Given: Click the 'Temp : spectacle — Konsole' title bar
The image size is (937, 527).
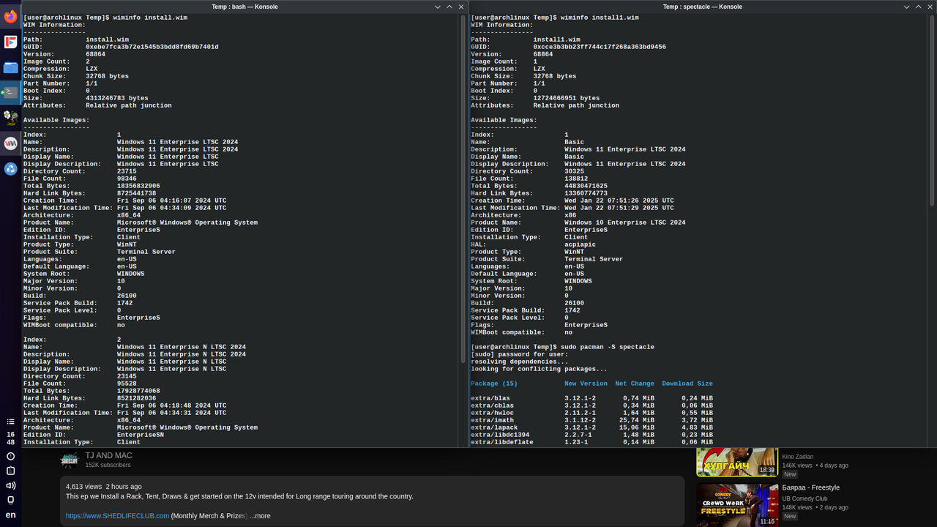Looking at the screenshot, I should 702,7.
